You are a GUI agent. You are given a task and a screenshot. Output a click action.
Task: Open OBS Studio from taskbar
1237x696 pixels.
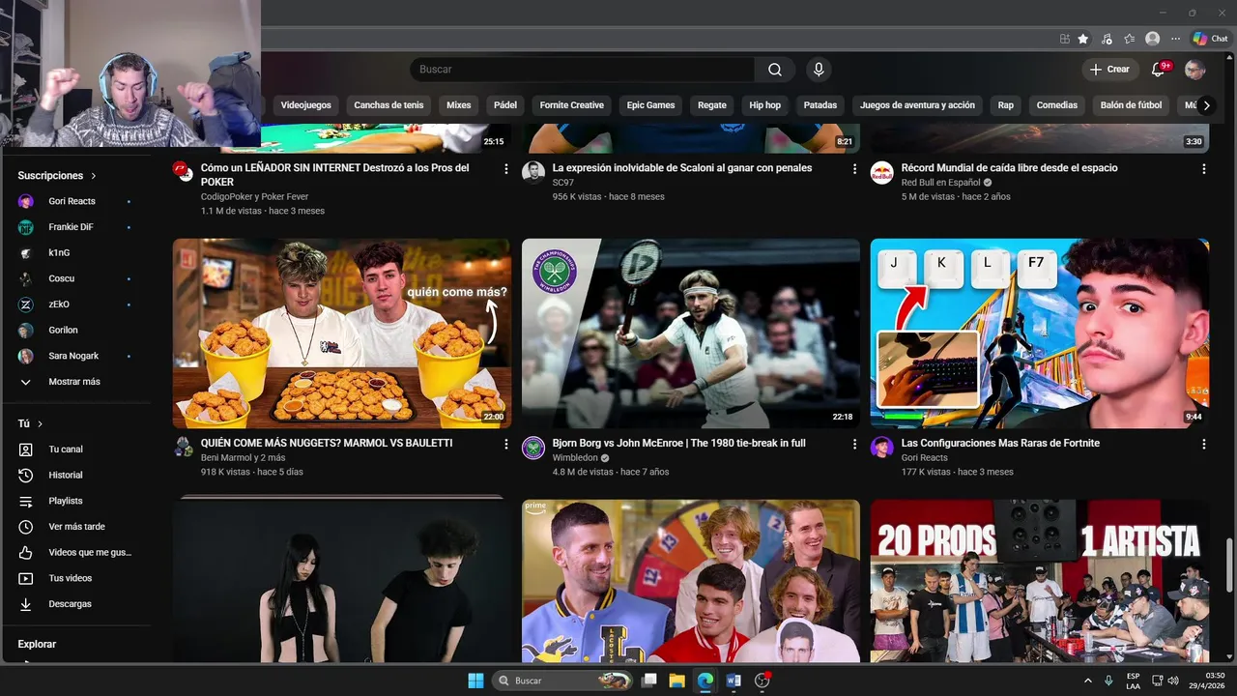(x=762, y=681)
